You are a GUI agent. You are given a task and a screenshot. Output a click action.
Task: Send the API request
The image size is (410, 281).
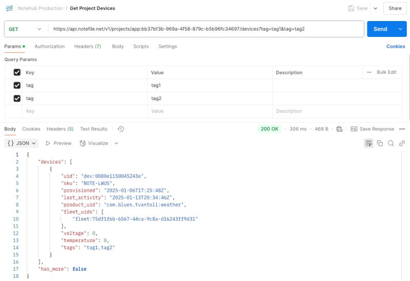[380, 29]
